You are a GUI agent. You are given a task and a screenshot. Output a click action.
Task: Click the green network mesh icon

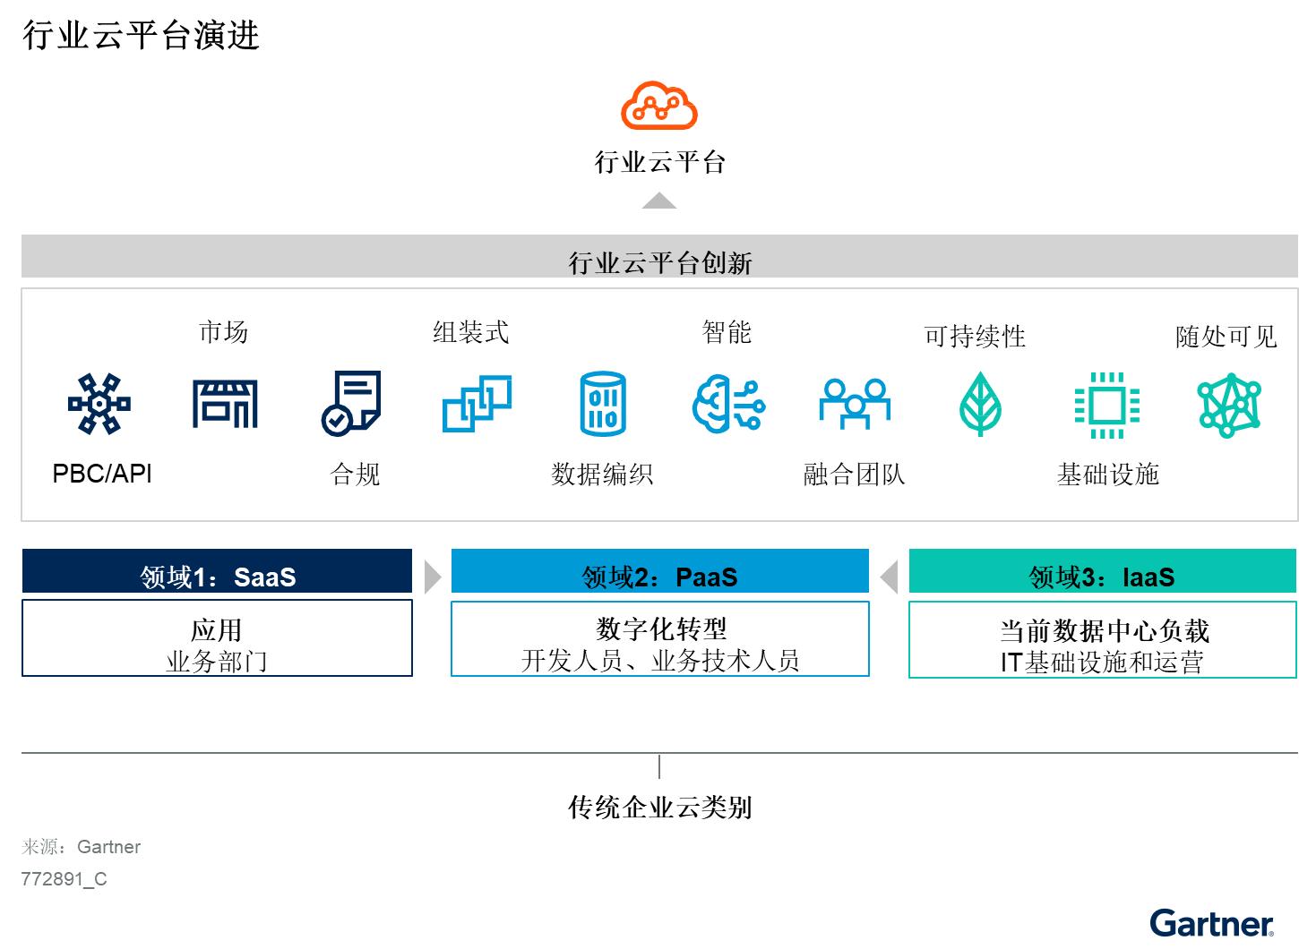(1229, 405)
